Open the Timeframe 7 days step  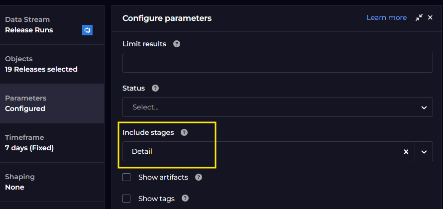click(52, 143)
